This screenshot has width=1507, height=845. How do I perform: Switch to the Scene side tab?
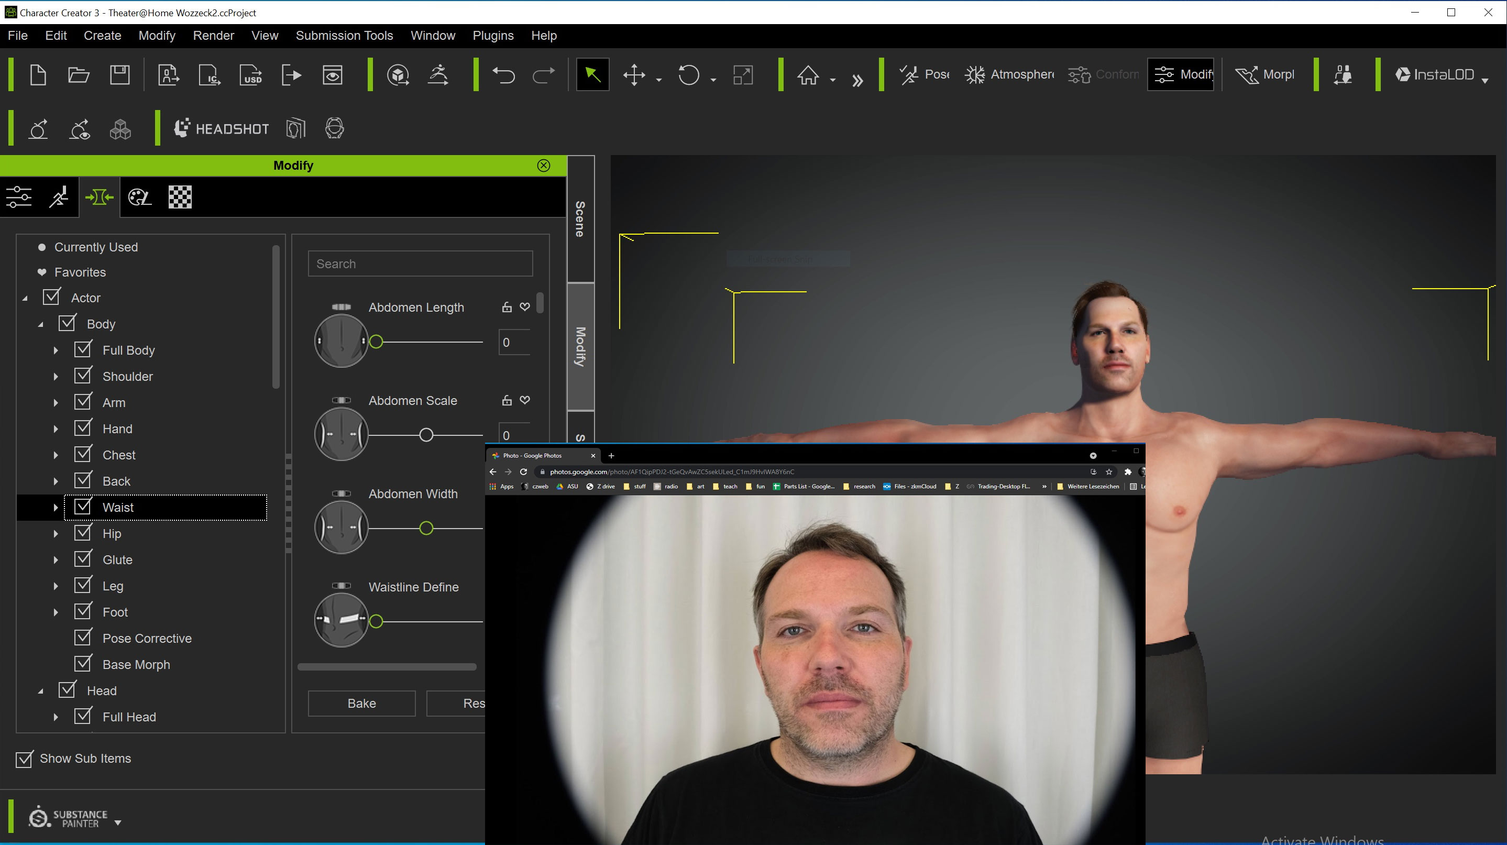(x=580, y=219)
